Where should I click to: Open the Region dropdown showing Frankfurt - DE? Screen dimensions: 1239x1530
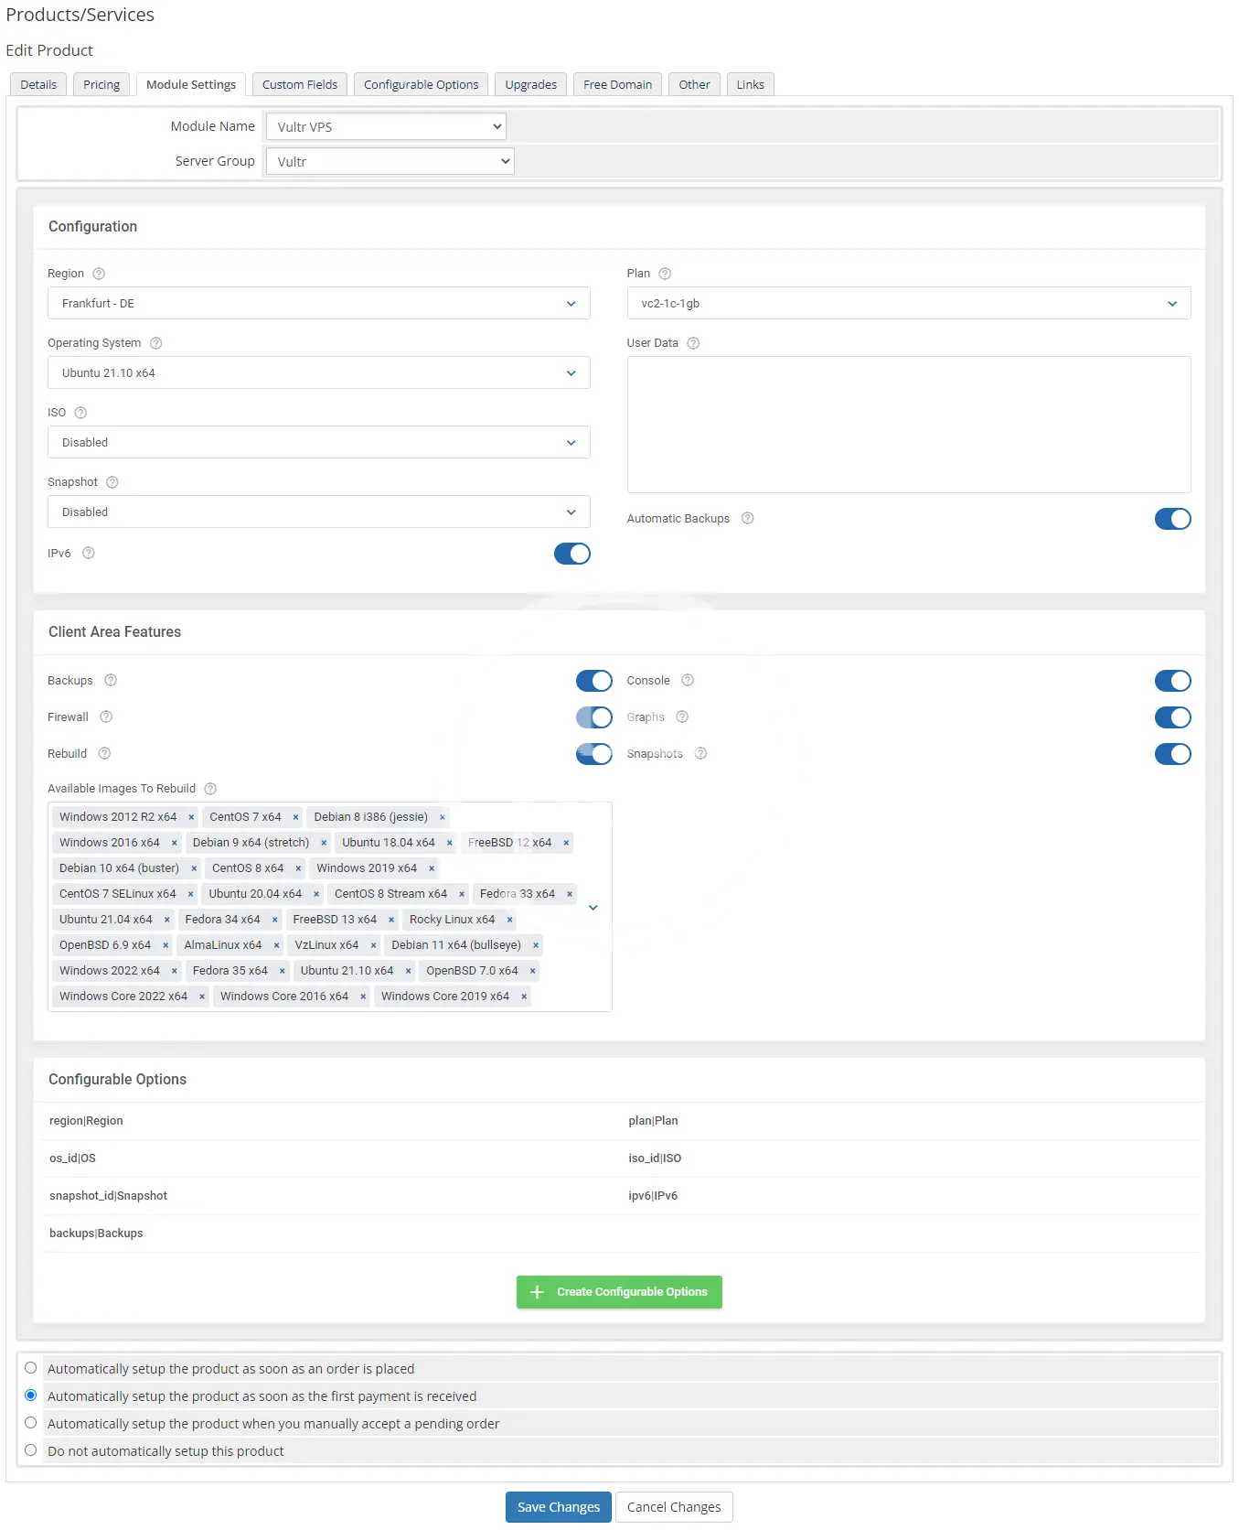point(318,304)
